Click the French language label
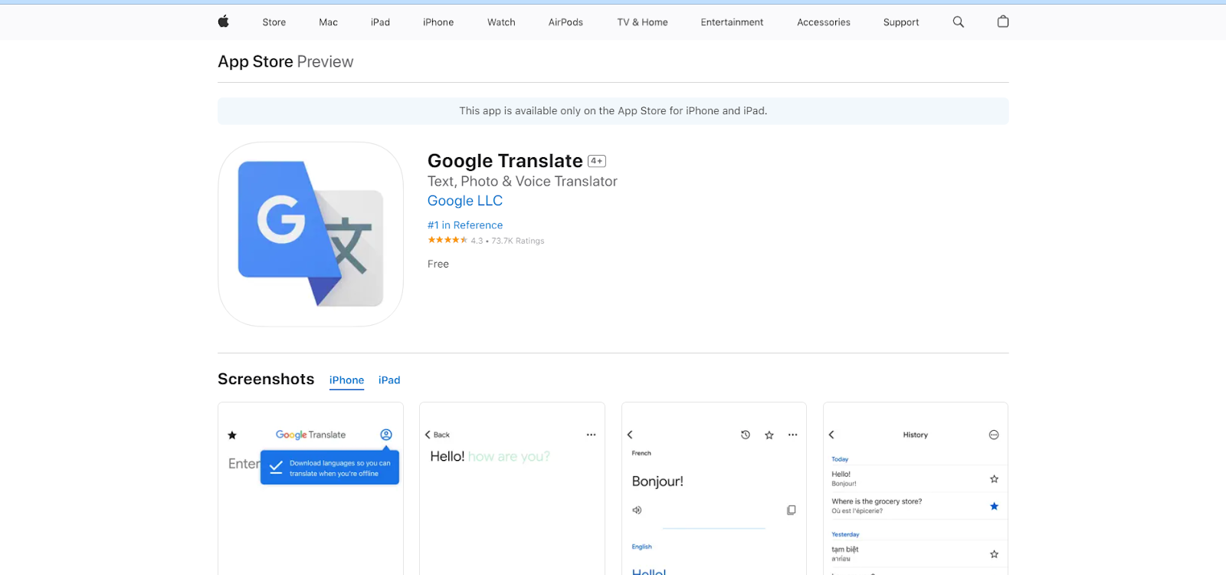The image size is (1226, 575). coord(641,453)
